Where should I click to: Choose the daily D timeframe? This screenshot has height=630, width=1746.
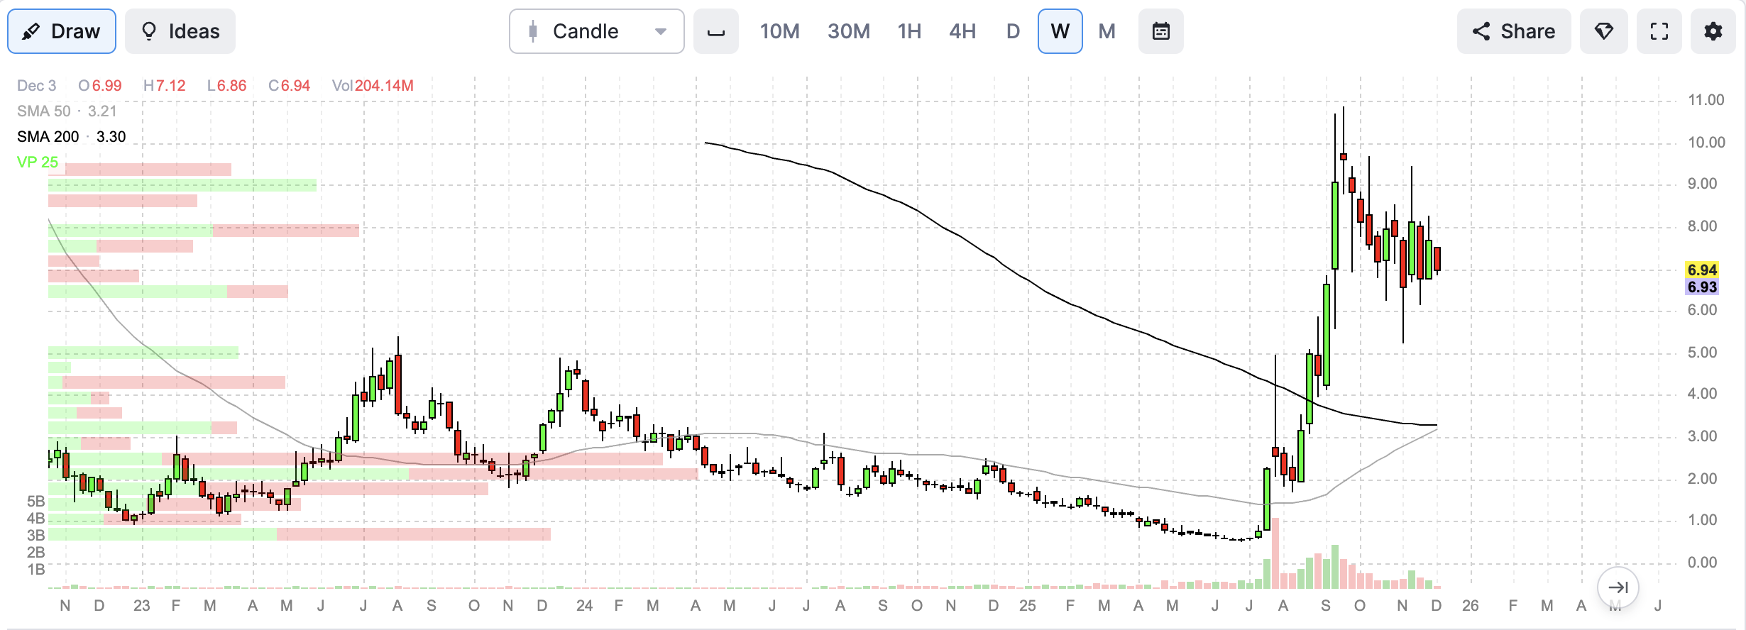(x=1013, y=31)
